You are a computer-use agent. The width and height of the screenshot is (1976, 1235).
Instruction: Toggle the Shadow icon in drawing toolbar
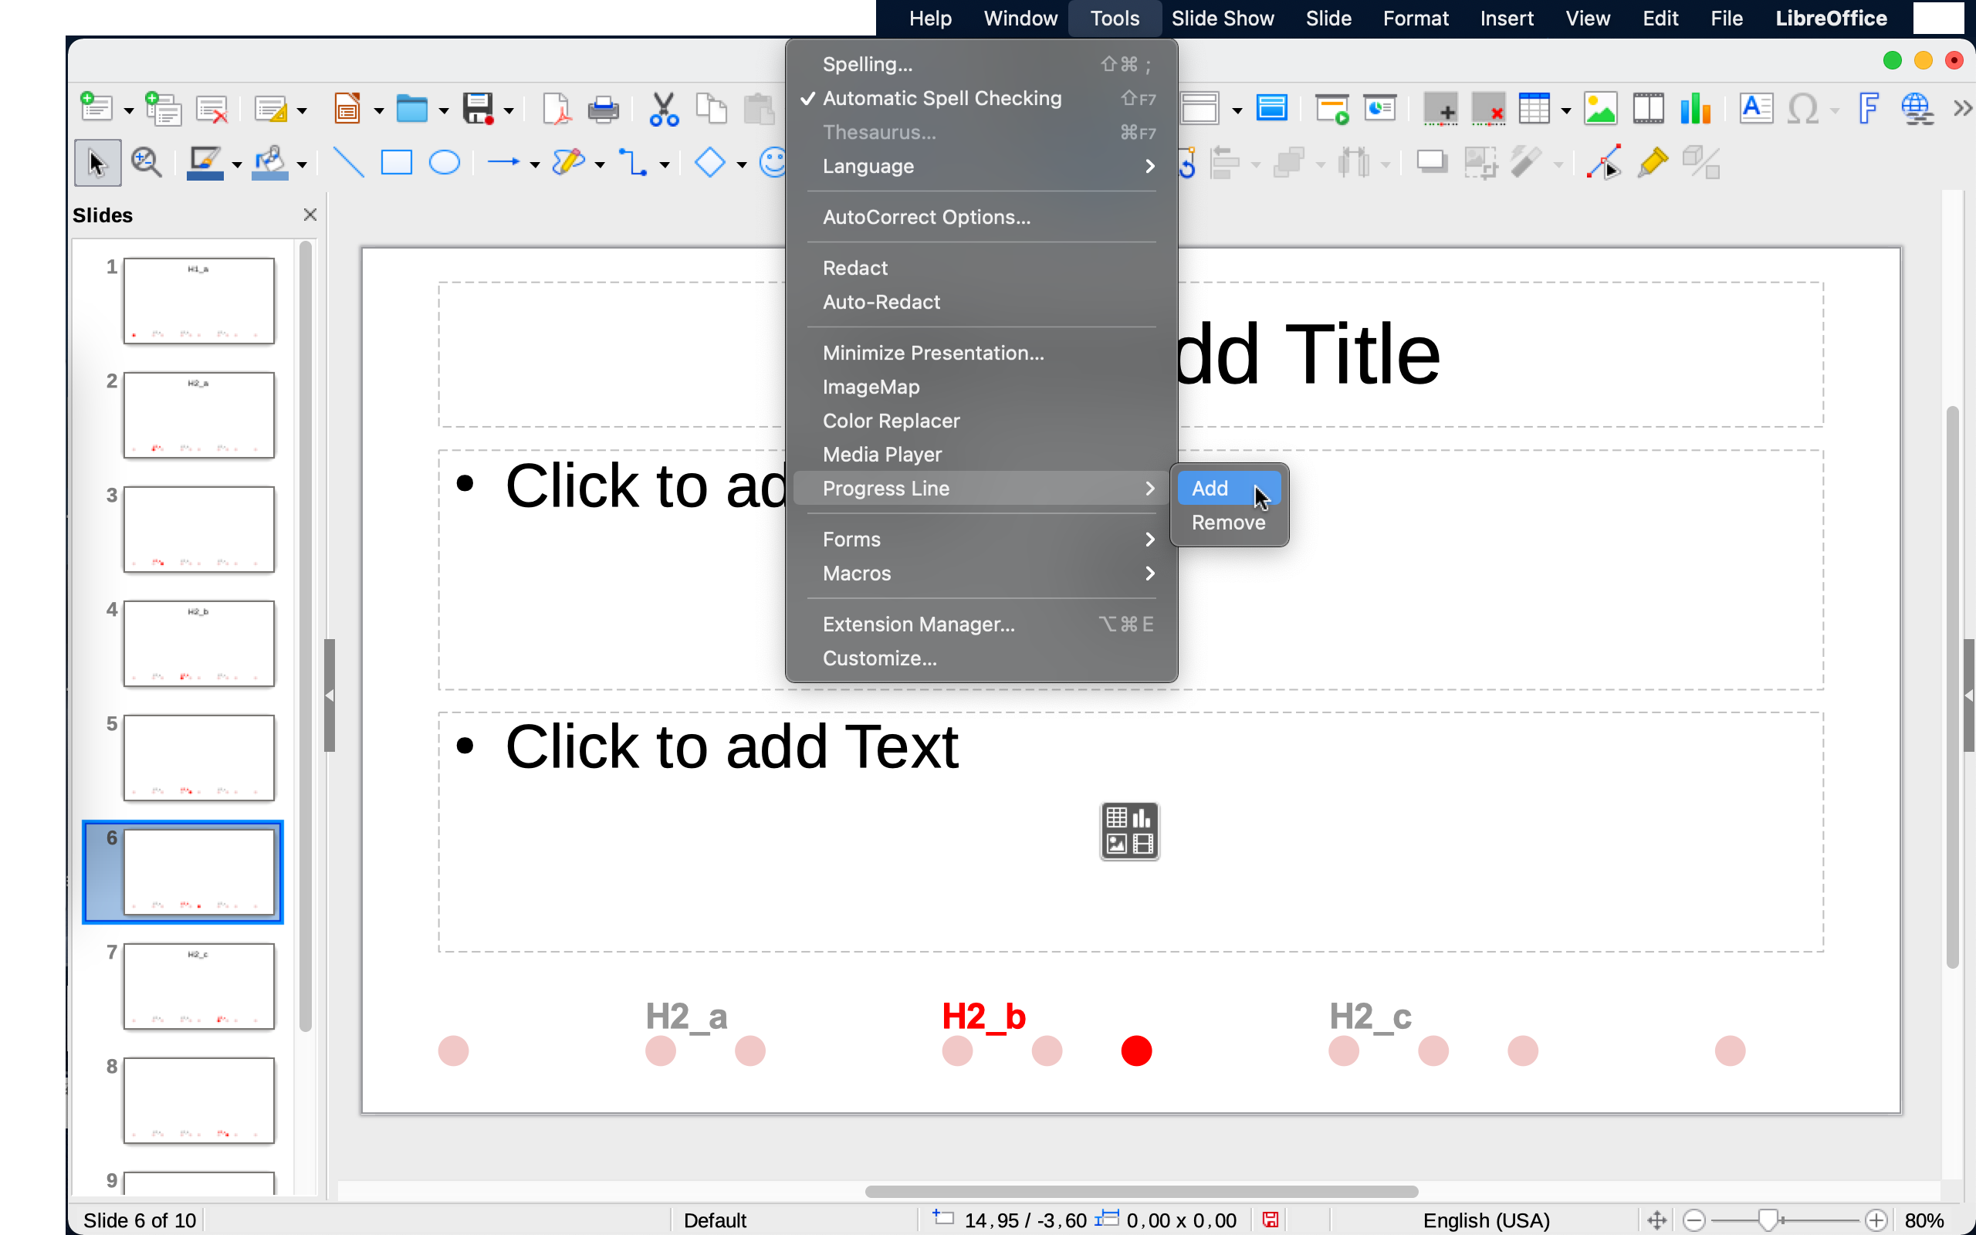[1430, 163]
